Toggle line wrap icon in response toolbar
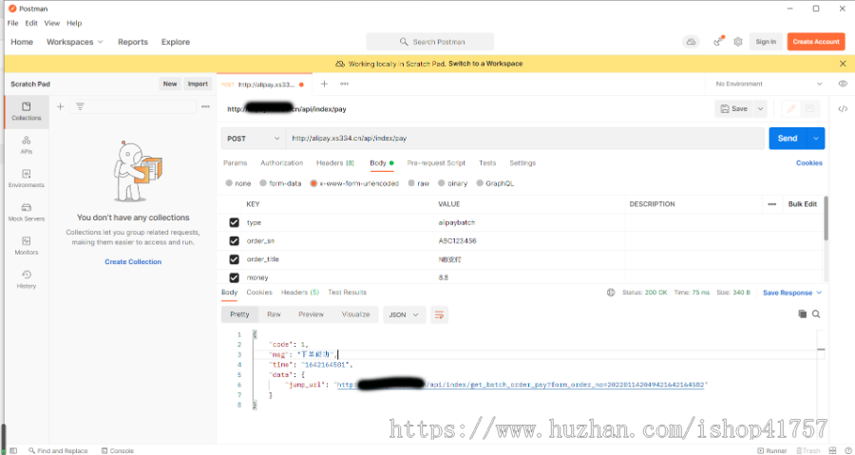 coord(440,314)
